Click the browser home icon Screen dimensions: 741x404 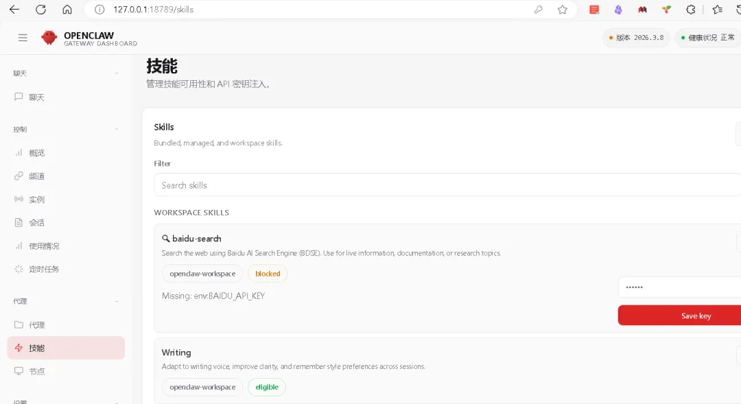tap(67, 10)
